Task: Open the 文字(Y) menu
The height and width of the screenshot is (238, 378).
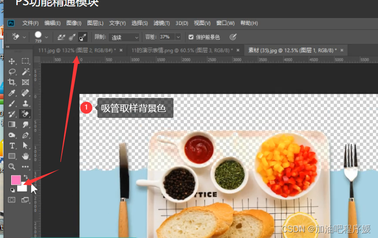Action: tap(117, 23)
